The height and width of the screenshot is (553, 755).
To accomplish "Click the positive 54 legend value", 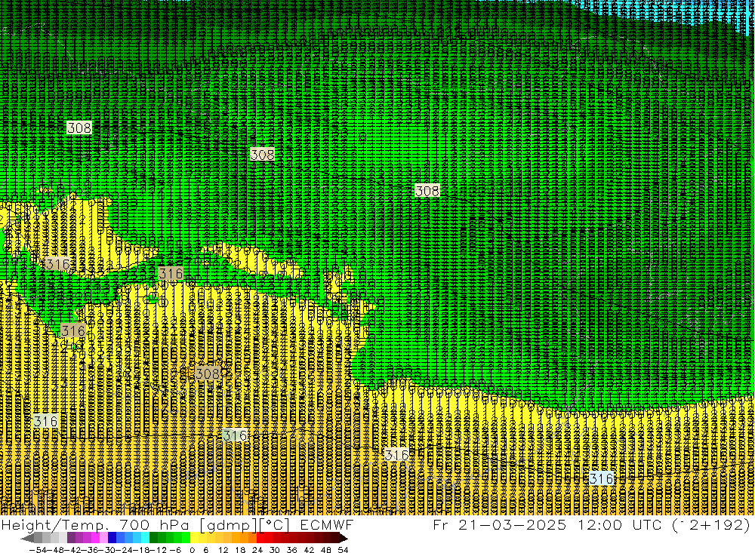I will click(x=343, y=550).
